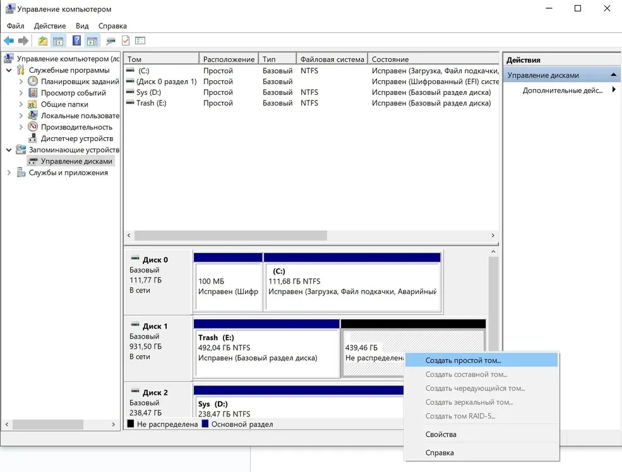Click the Общие папки icon in the tree

[33, 104]
